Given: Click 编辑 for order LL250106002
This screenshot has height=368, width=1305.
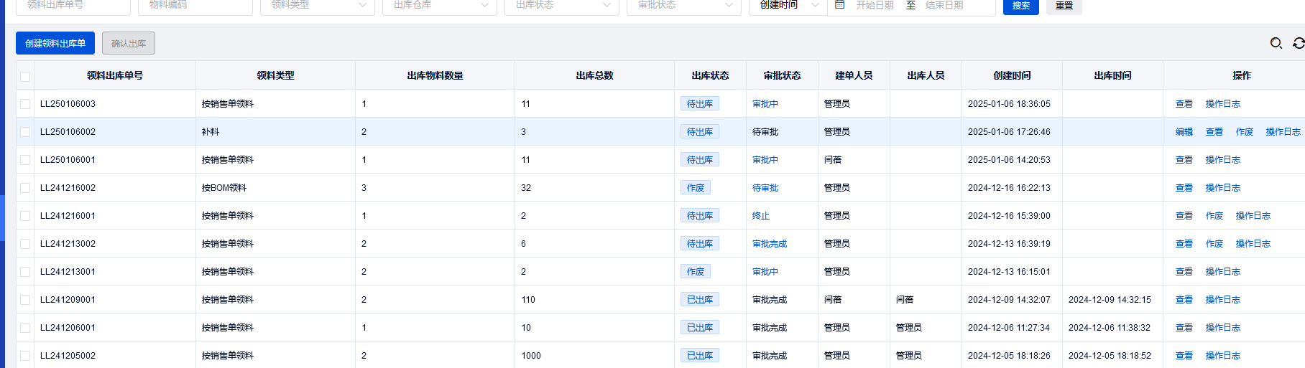Looking at the screenshot, I should (1184, 132).
